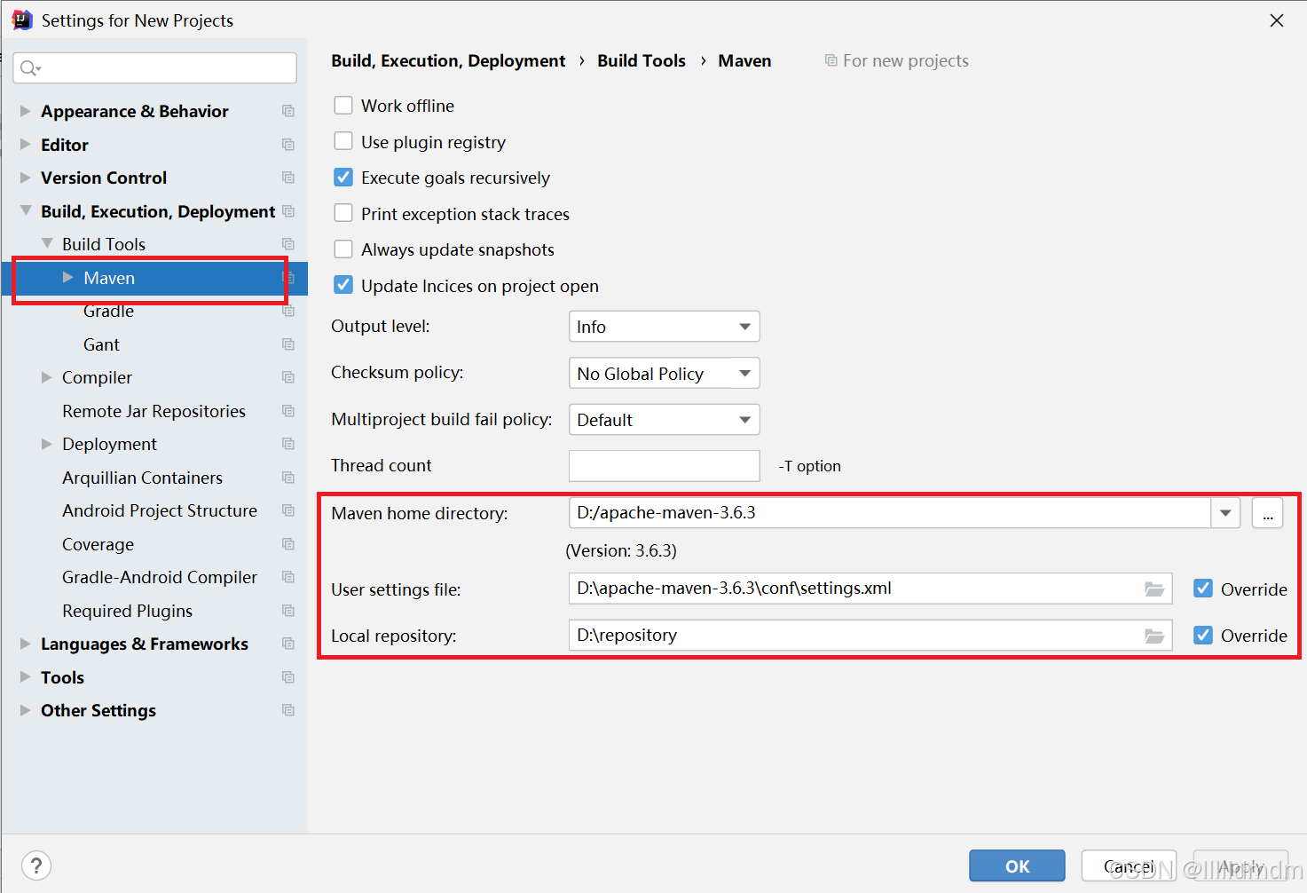Click the OK button
Screen dimensions: 1307x893
tap(1017, 865)
